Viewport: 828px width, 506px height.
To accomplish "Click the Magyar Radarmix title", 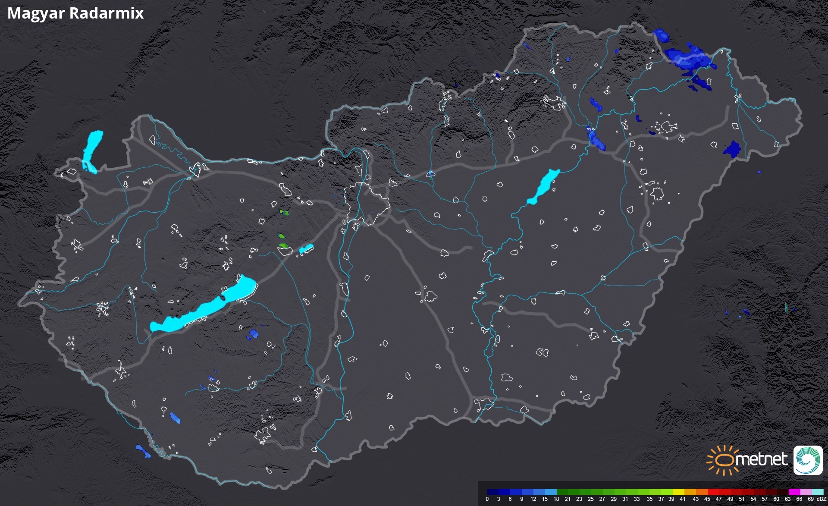I will point(75,13).
